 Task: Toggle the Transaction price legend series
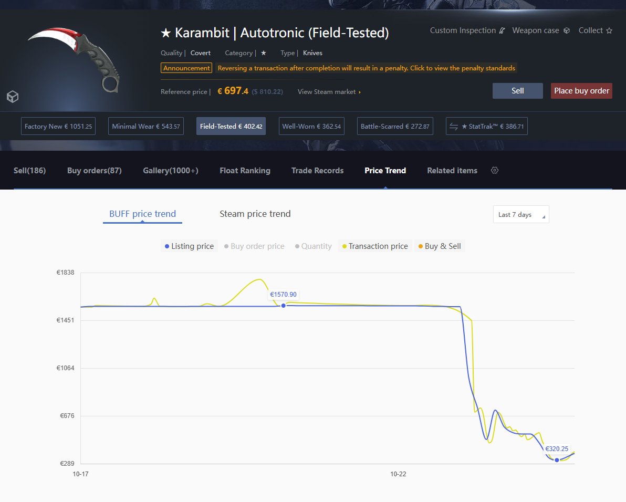coord(375,246)
